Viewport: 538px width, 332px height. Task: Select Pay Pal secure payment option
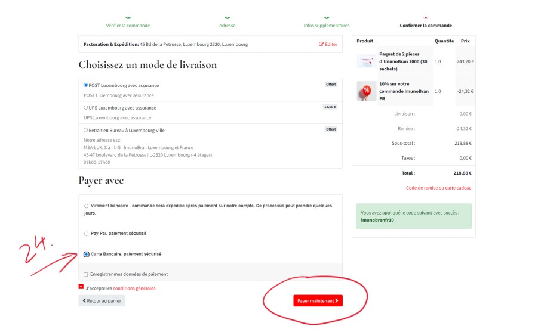coord(87,233)
